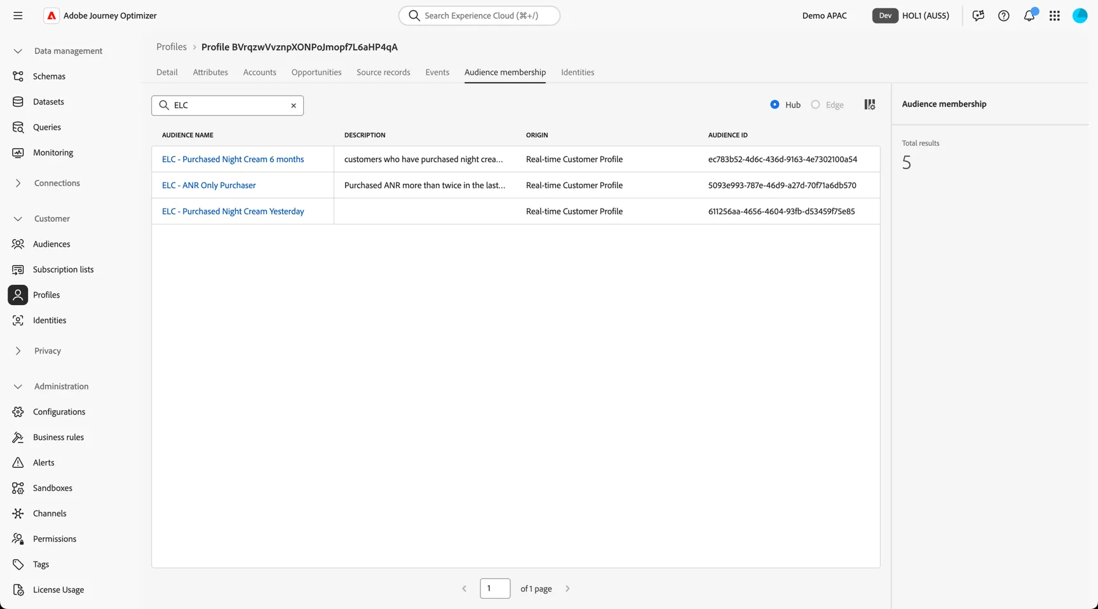Open Datasets from the sidebar
The height and width of the screenshot is (609, 1098).
click(48, 102)
